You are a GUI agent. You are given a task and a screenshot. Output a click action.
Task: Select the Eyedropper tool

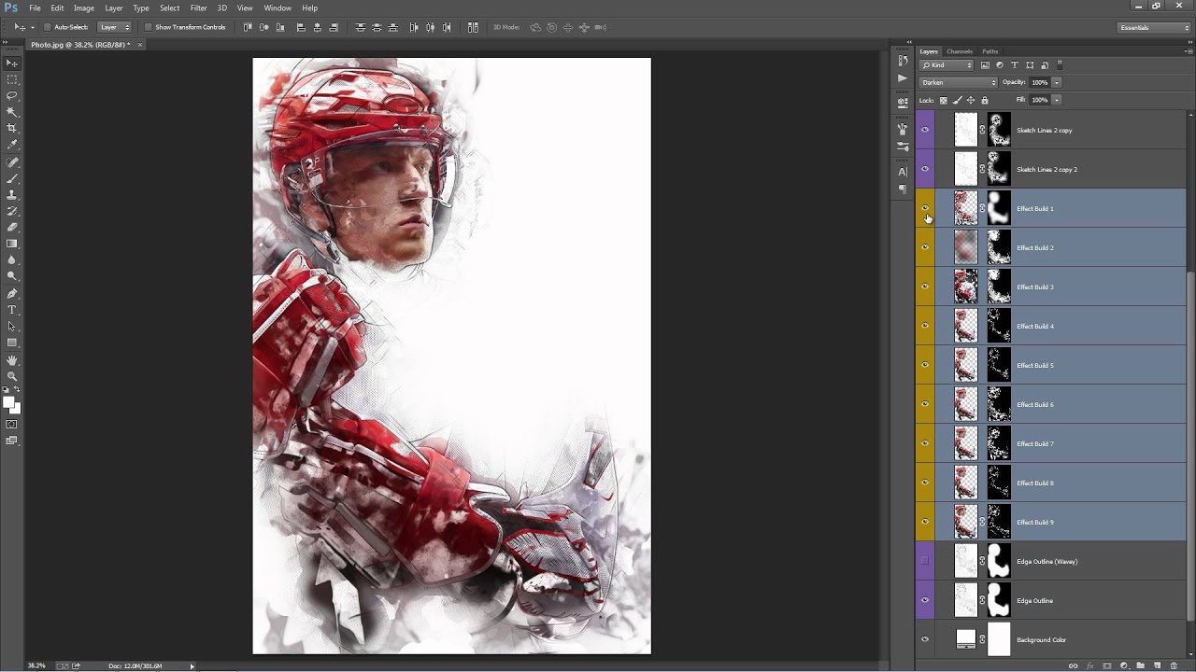click(12, 145)
